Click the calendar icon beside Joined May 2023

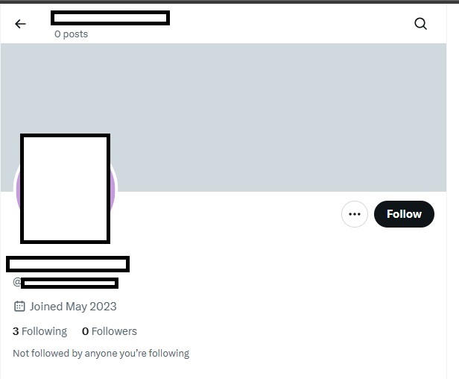(19, 307)
